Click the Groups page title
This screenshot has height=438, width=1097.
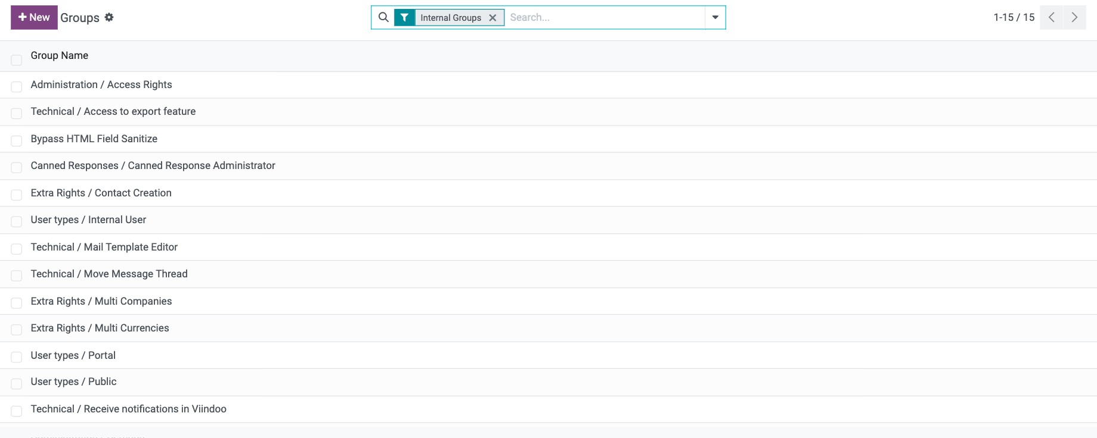tap(80, 18)
